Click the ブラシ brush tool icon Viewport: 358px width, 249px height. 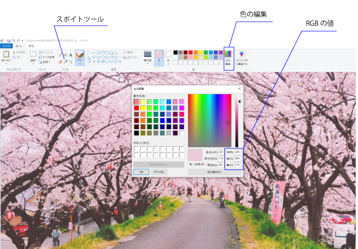click(80, 54)
